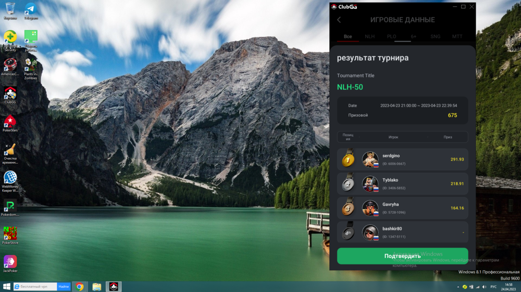Click serdgino's player avatar
This screenshot has height=292, width=521.
tap(370, 160)
